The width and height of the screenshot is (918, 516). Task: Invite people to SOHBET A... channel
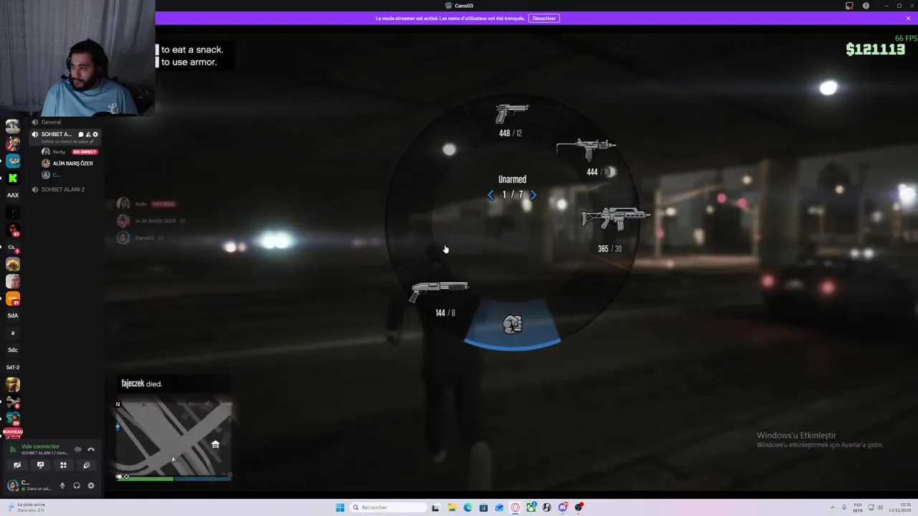(88, 134)
